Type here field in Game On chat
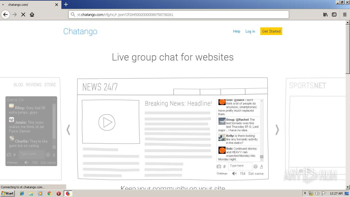350x197 pixels. [31, 154]
